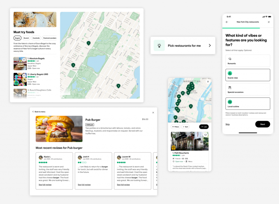Click Alysia L's five-star rating bubbles
Viewport: 279px width, 204px height.
coord(43,162)
